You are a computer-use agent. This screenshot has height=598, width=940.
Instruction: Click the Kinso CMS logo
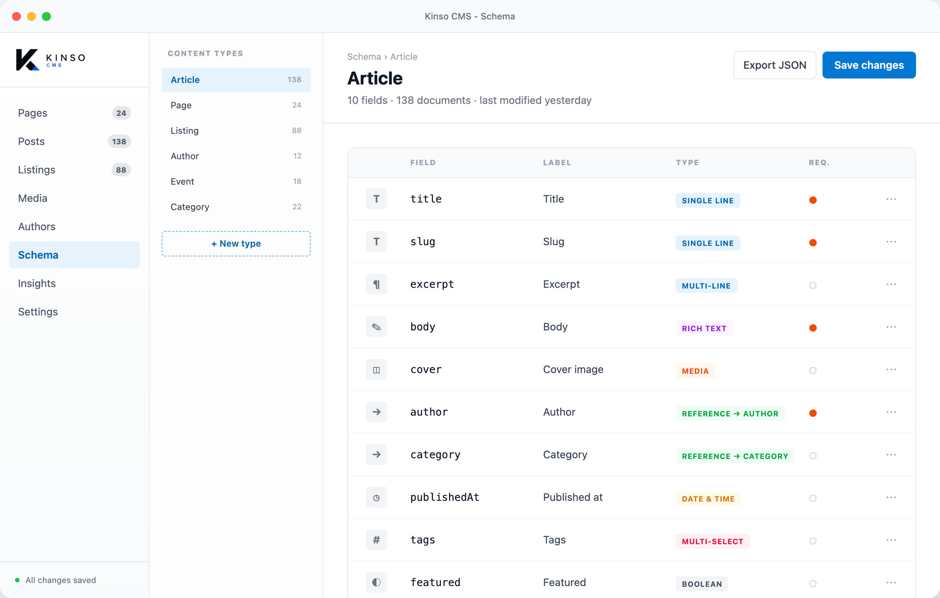pos(51,60)
